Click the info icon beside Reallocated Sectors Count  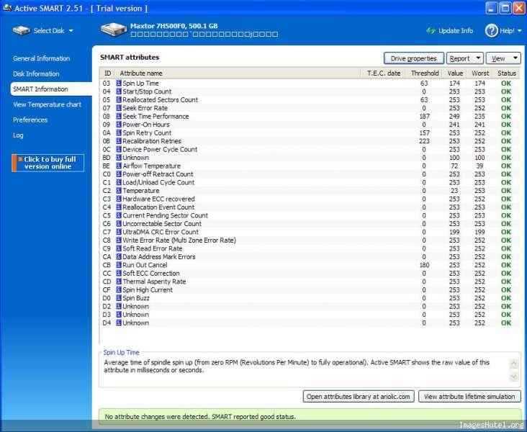[119, 99]
